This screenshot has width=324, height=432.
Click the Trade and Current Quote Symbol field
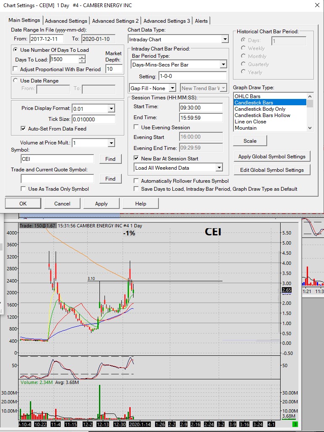pos(57,179)
